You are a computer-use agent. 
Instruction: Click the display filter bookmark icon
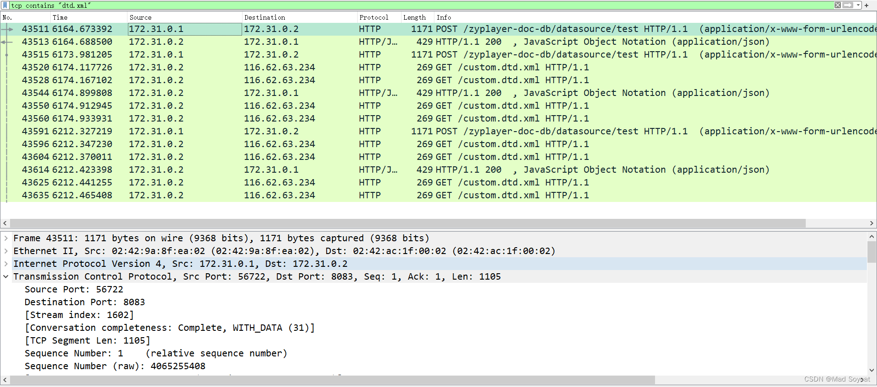[x=5, y=5]
